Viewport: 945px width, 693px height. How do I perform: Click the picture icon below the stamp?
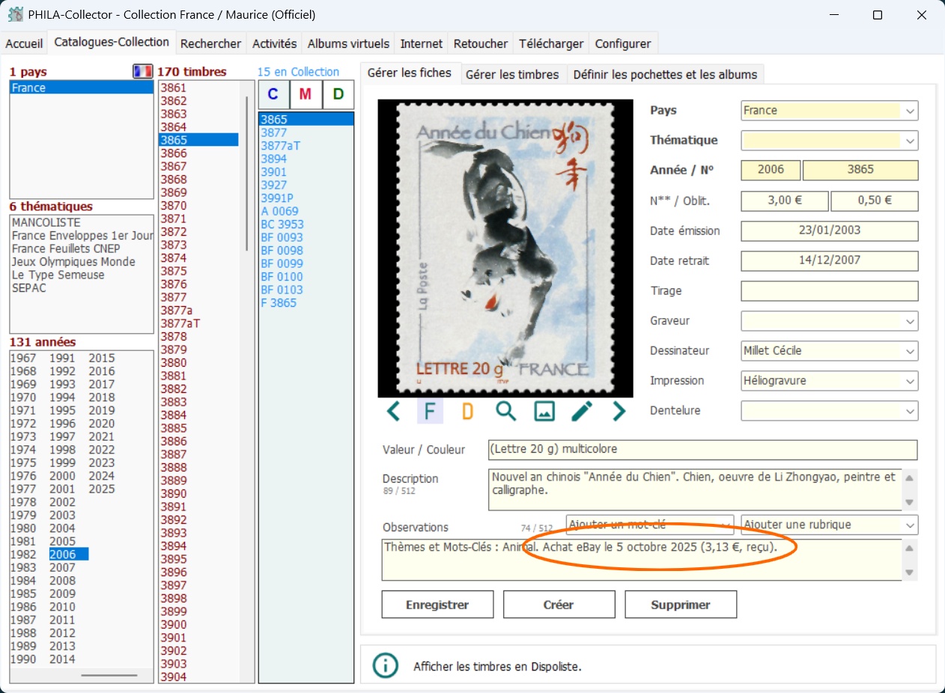[x=544, y=411]
